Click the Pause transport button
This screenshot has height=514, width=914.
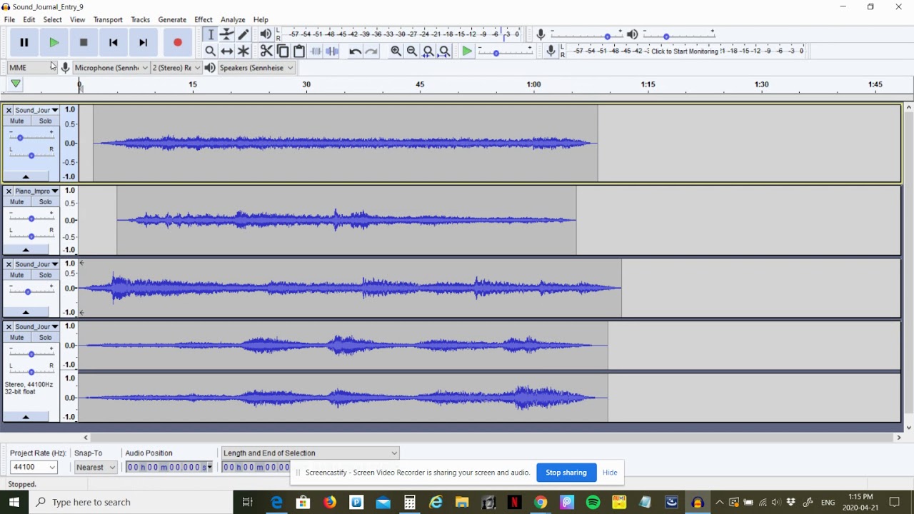24,43
